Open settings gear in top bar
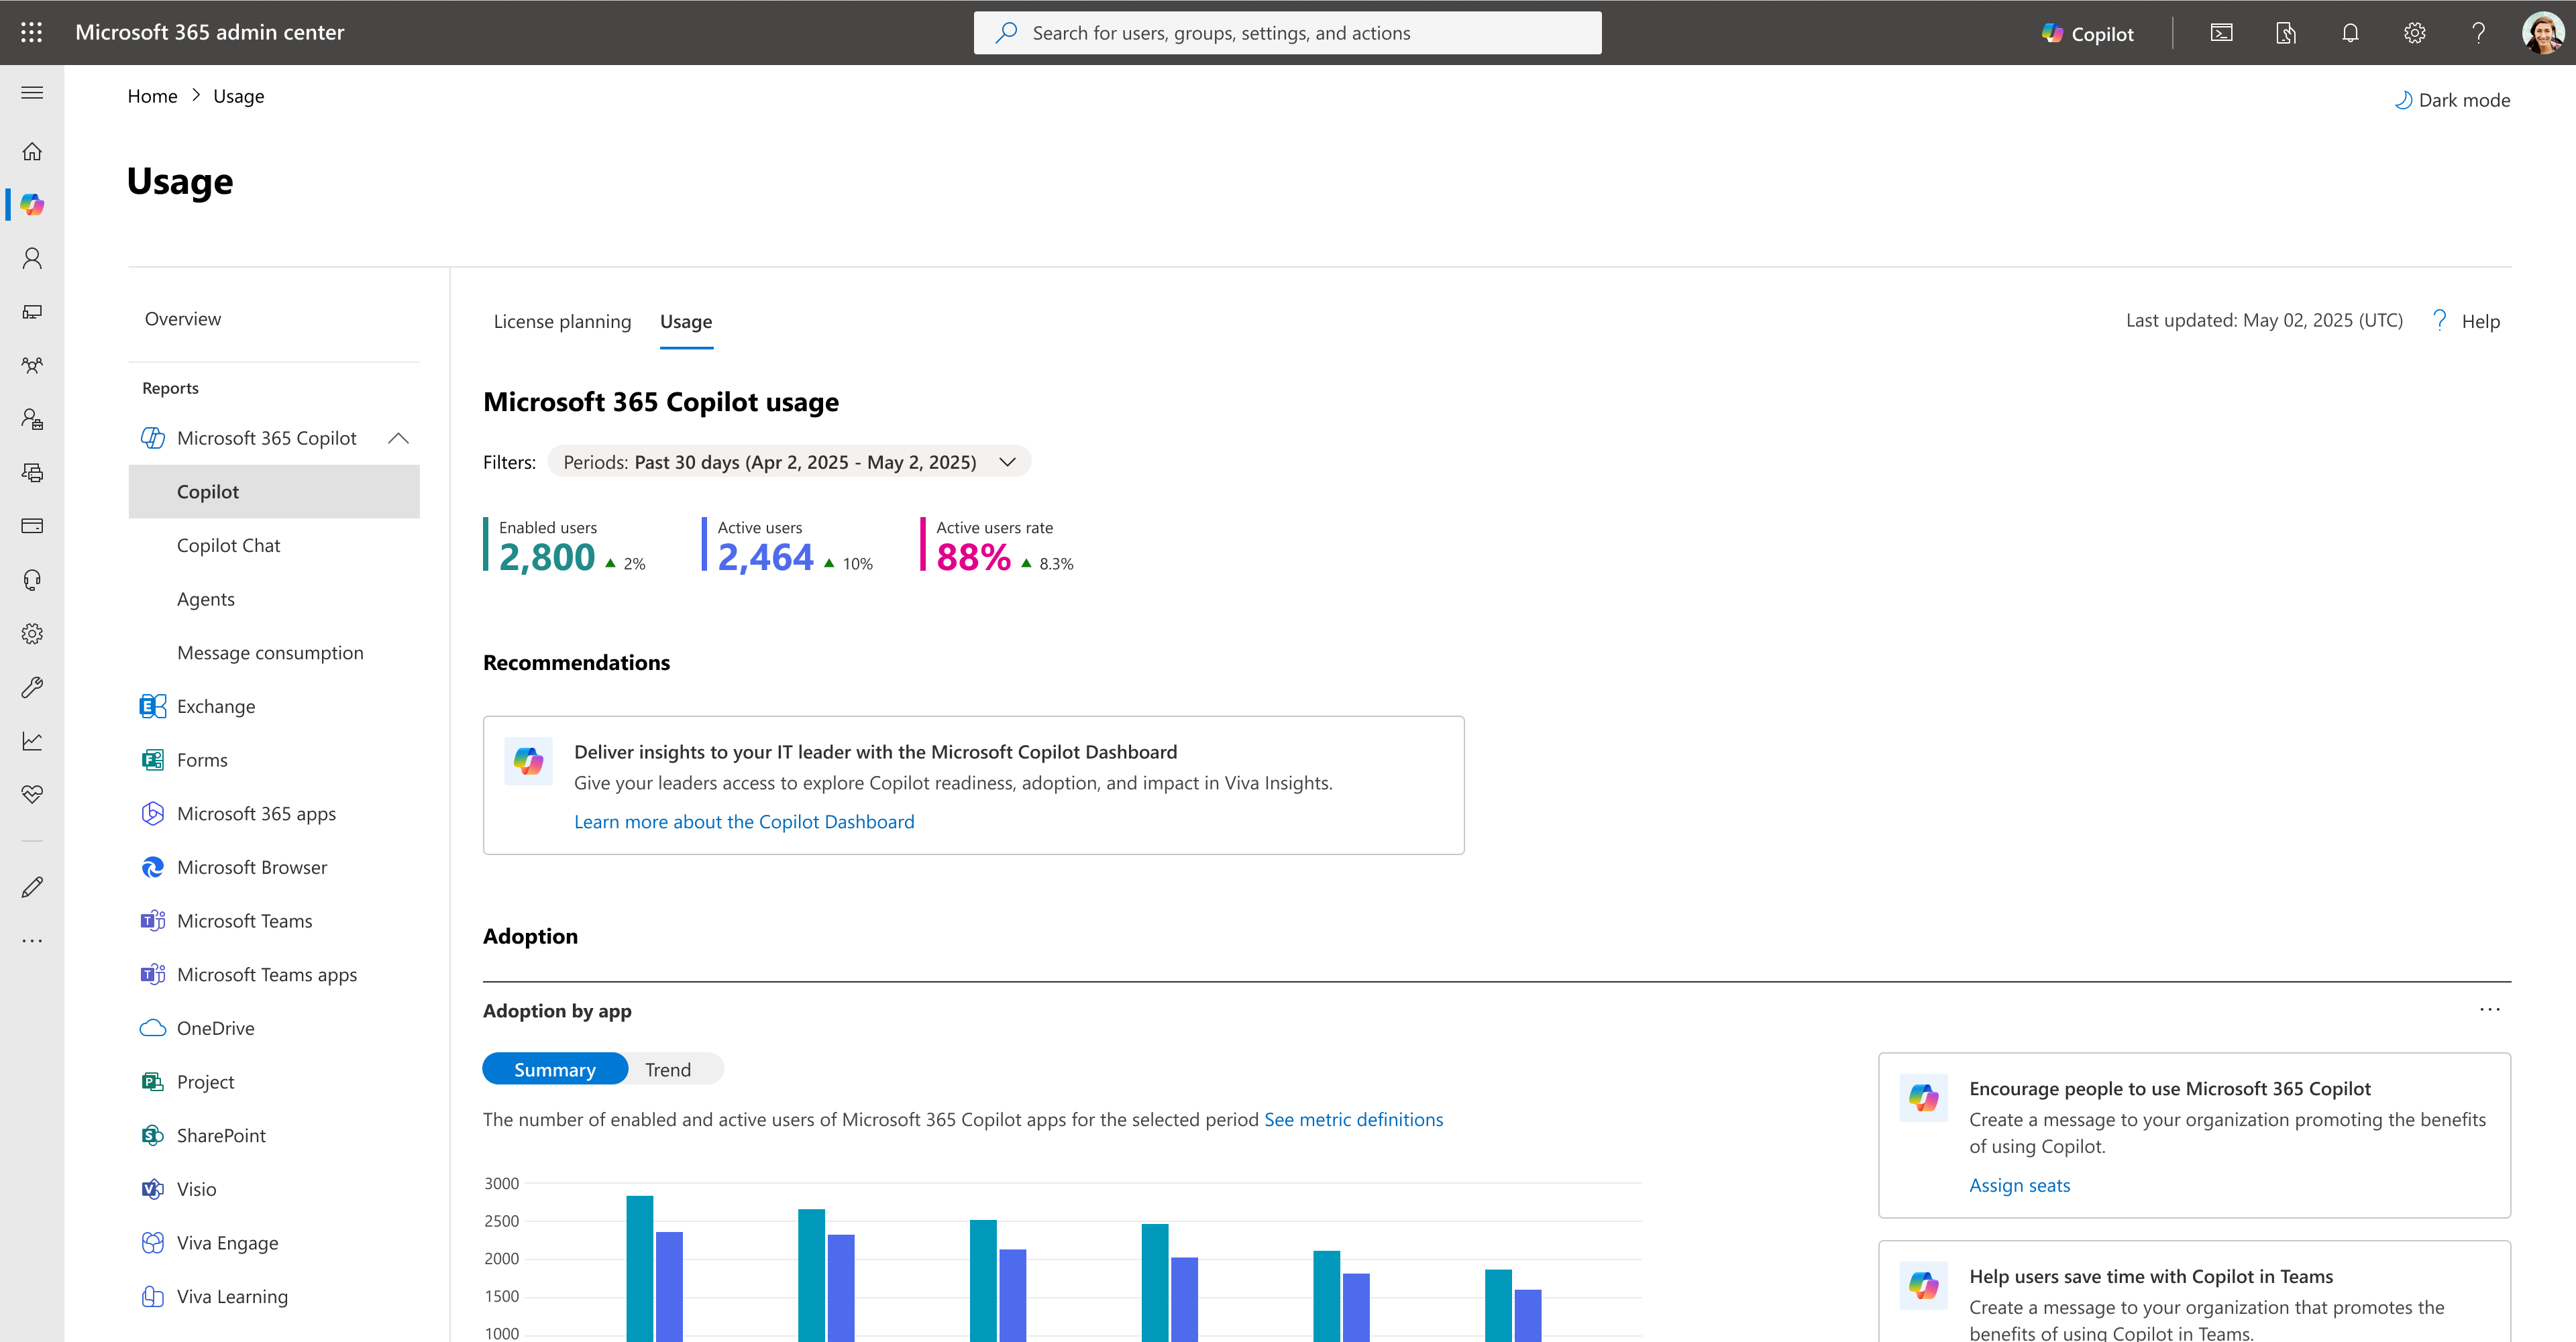The image size is (2576, 1342). click(x=2414, y=33)
